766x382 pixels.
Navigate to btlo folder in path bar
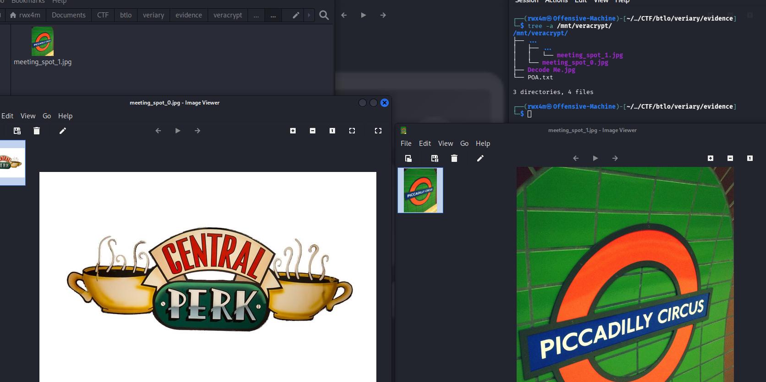pos(126,15)
